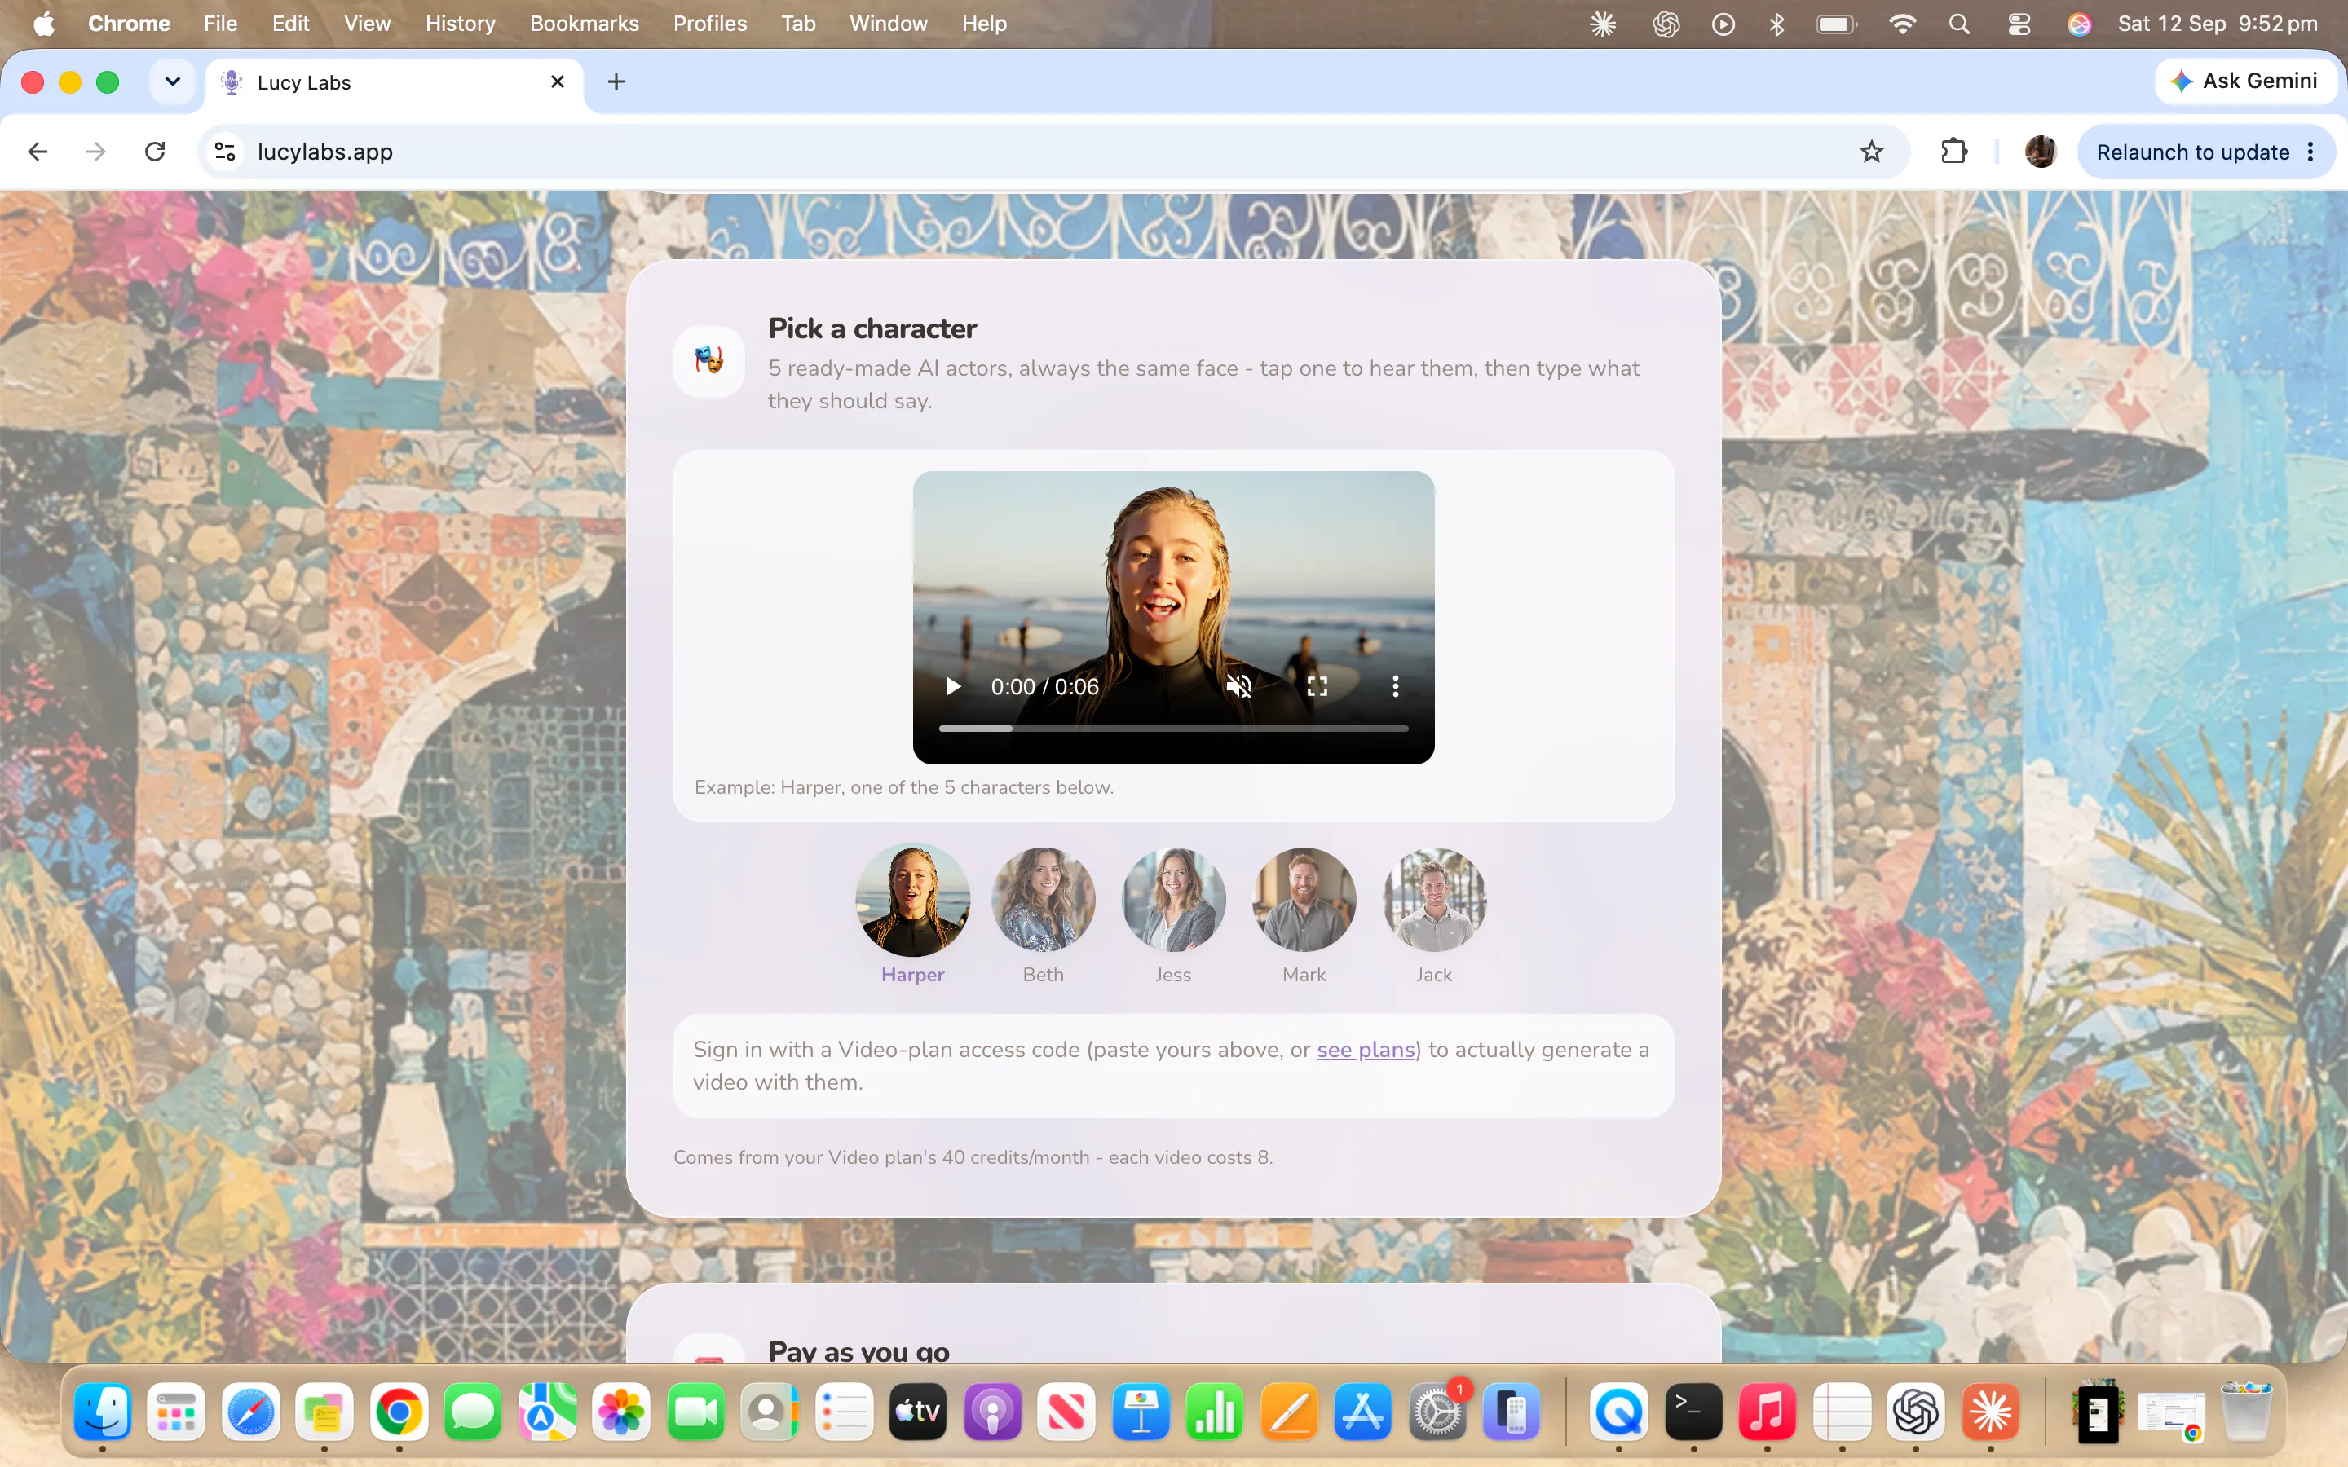The image size is (2348, 1467).
Task: Open the video's three-dot options menu
Action: (x=1395, y=687)
